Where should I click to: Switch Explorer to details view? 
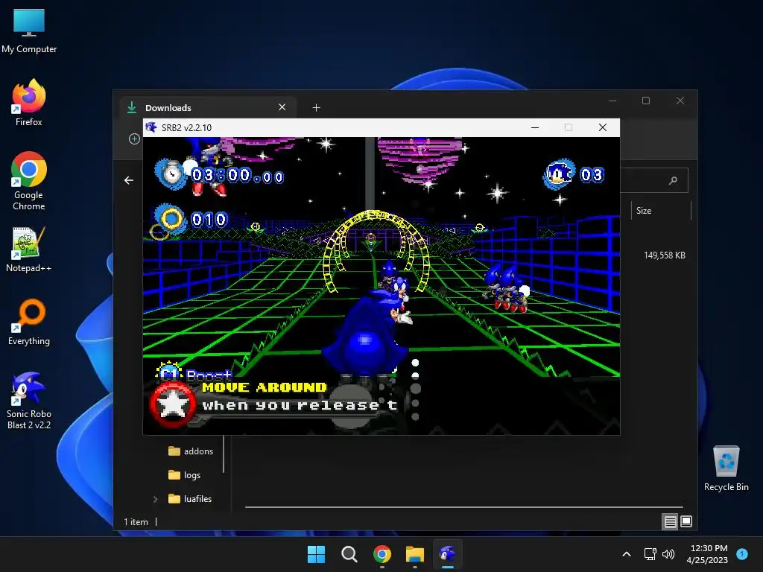670,521
